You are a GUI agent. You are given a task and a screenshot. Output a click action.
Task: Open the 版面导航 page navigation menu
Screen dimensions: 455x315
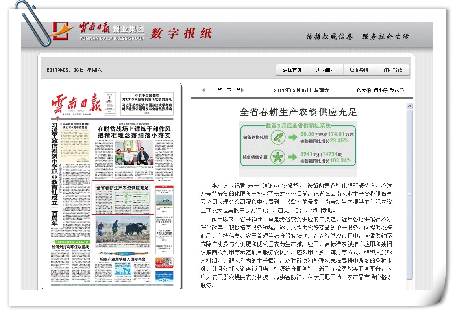click(x=359, y=70)
